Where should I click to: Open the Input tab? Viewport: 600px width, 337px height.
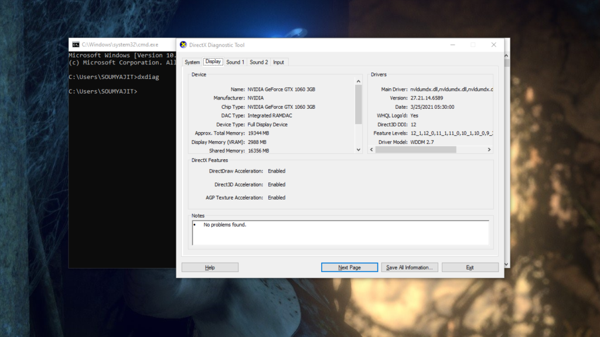point(278,62)
